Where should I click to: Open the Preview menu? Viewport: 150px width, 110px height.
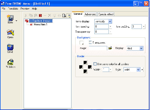(25, 9)
